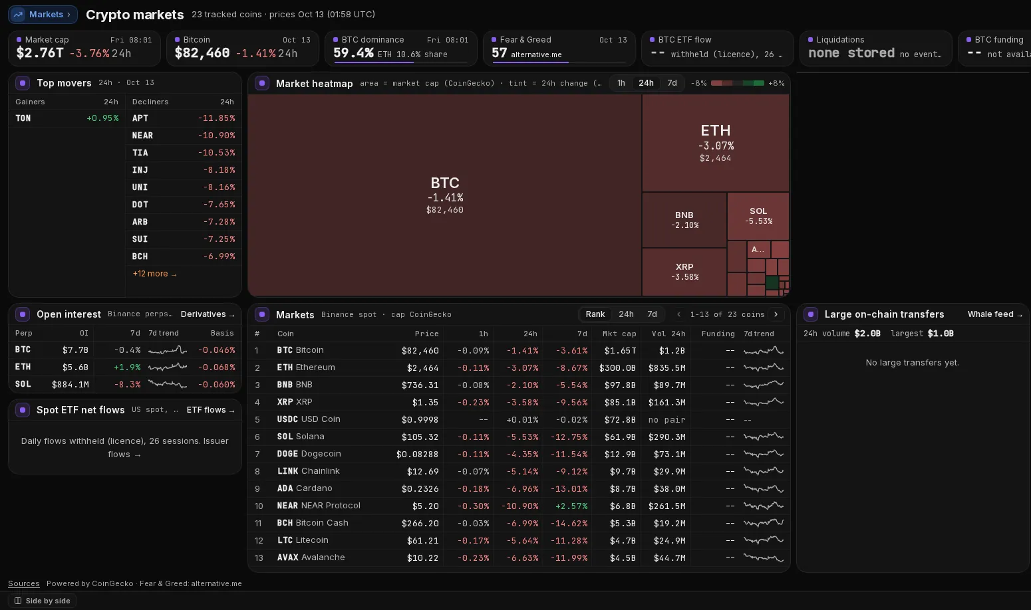This screenshot has height=610, width=1031.
Task: Open the Markets breadcrumb menu
Action: click(x=43, y=14)
